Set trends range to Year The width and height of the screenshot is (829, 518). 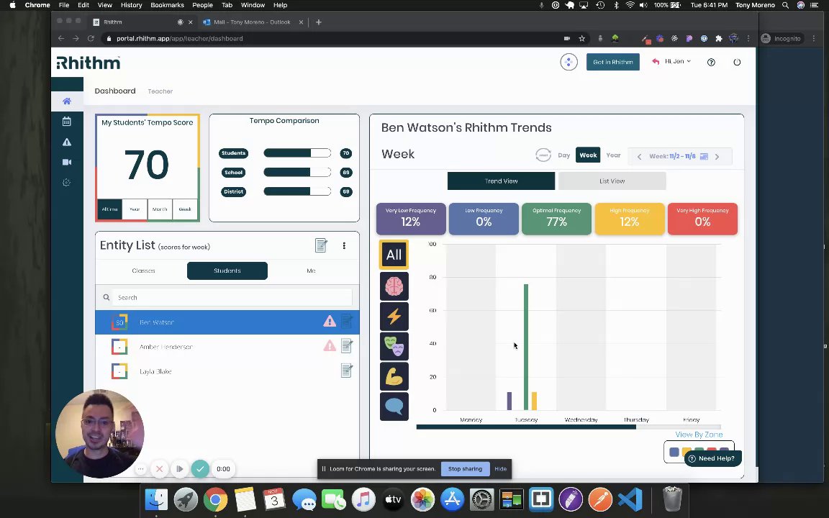613,155
